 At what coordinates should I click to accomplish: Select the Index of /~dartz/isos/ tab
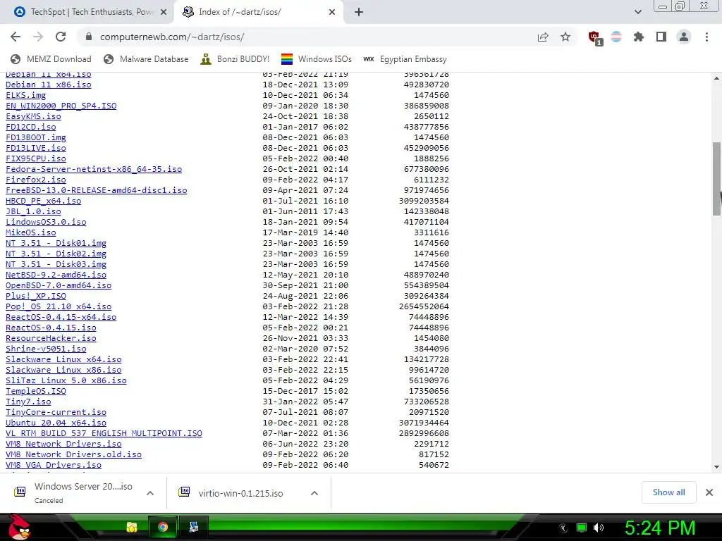coord(259,12)
